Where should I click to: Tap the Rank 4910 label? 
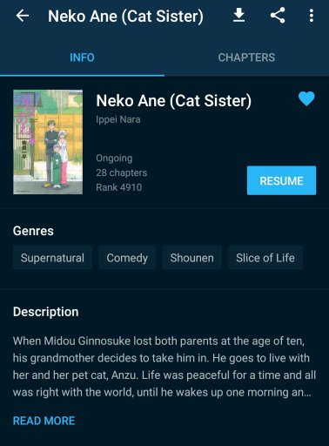[119, 187]
